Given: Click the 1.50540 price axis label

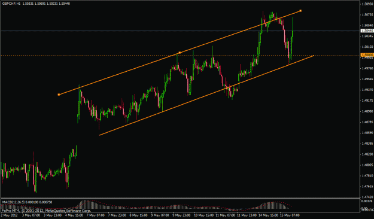Looking at the screenshot, I should (367, 25).
